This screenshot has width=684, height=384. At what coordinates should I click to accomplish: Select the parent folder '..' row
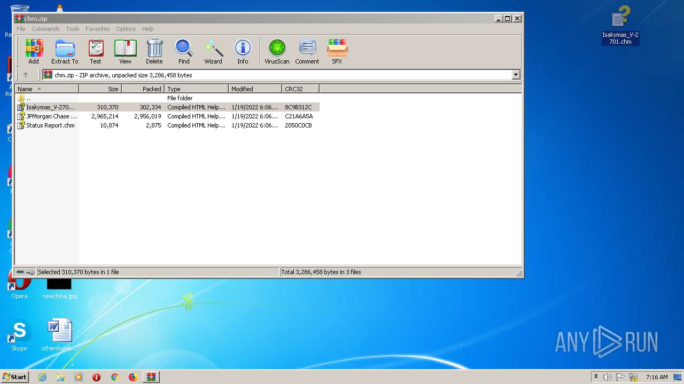(x=167, y=98)
